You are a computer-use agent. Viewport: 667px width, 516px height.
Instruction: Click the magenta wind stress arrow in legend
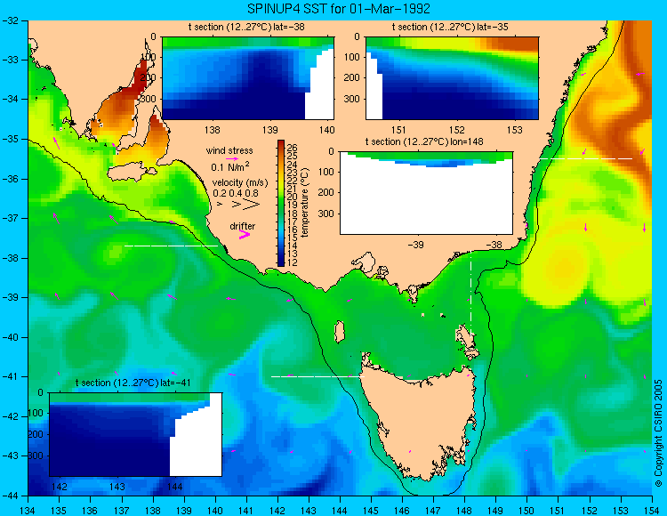[x=232, y=159]
